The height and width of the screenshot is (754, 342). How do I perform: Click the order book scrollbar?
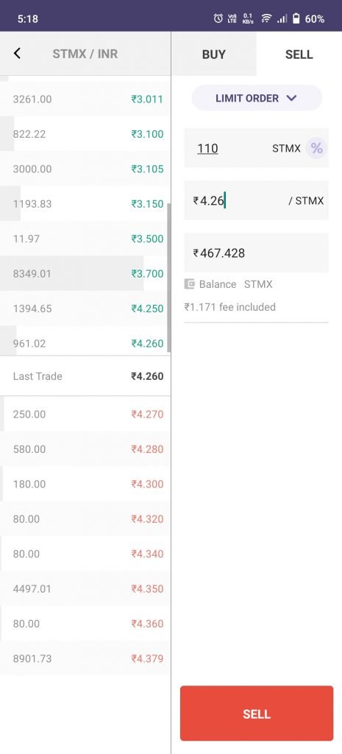pyautogui.click(x=168, y=278)
